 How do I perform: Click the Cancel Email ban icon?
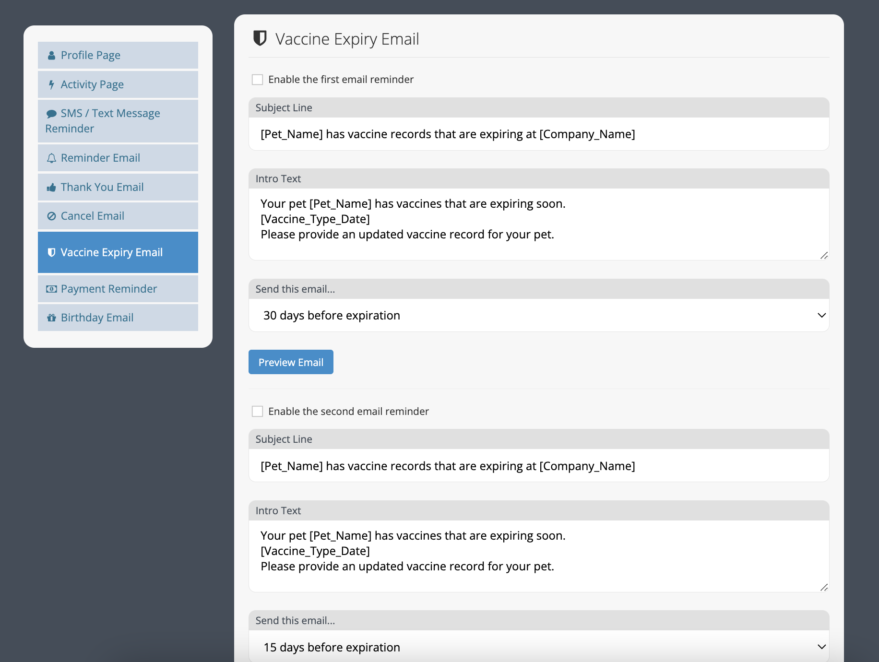tap(51, 216)
